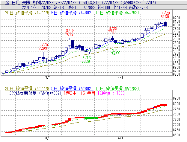Click the 3/9 7672 peak label
The image size is (187, 142).
click(70, 32)
